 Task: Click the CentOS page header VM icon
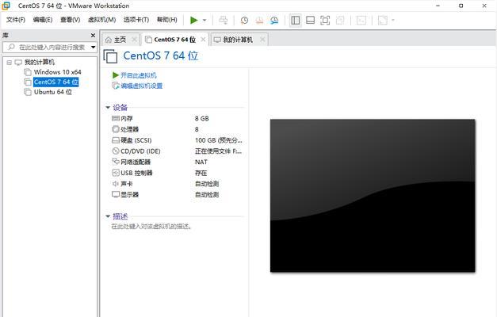coord(110,56)
